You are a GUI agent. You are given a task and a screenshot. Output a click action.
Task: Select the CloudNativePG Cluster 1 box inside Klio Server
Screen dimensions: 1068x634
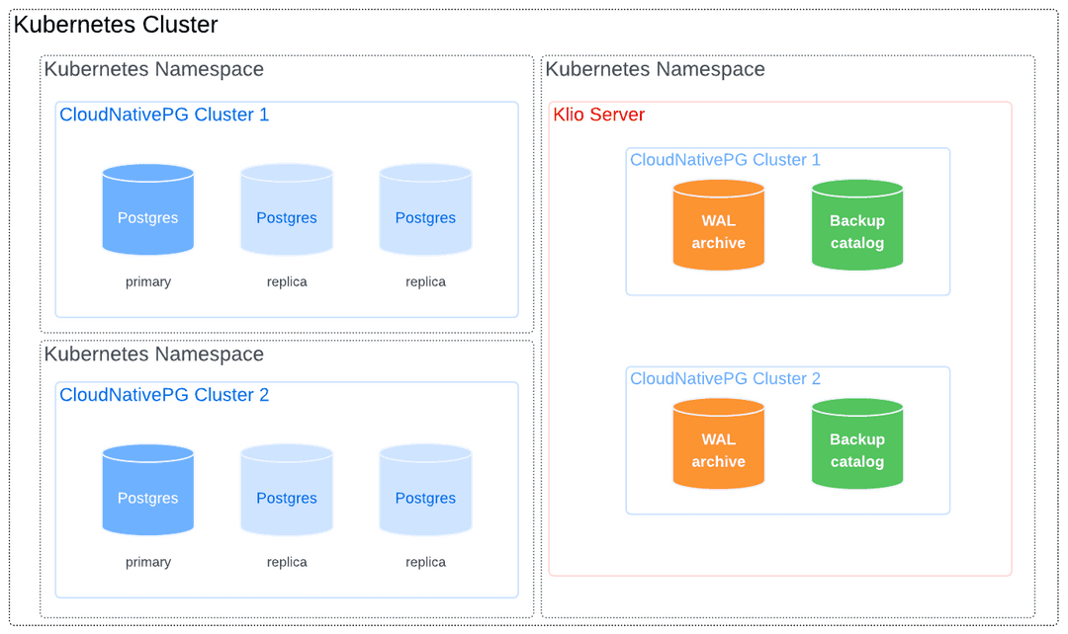(x=787, y=221)
